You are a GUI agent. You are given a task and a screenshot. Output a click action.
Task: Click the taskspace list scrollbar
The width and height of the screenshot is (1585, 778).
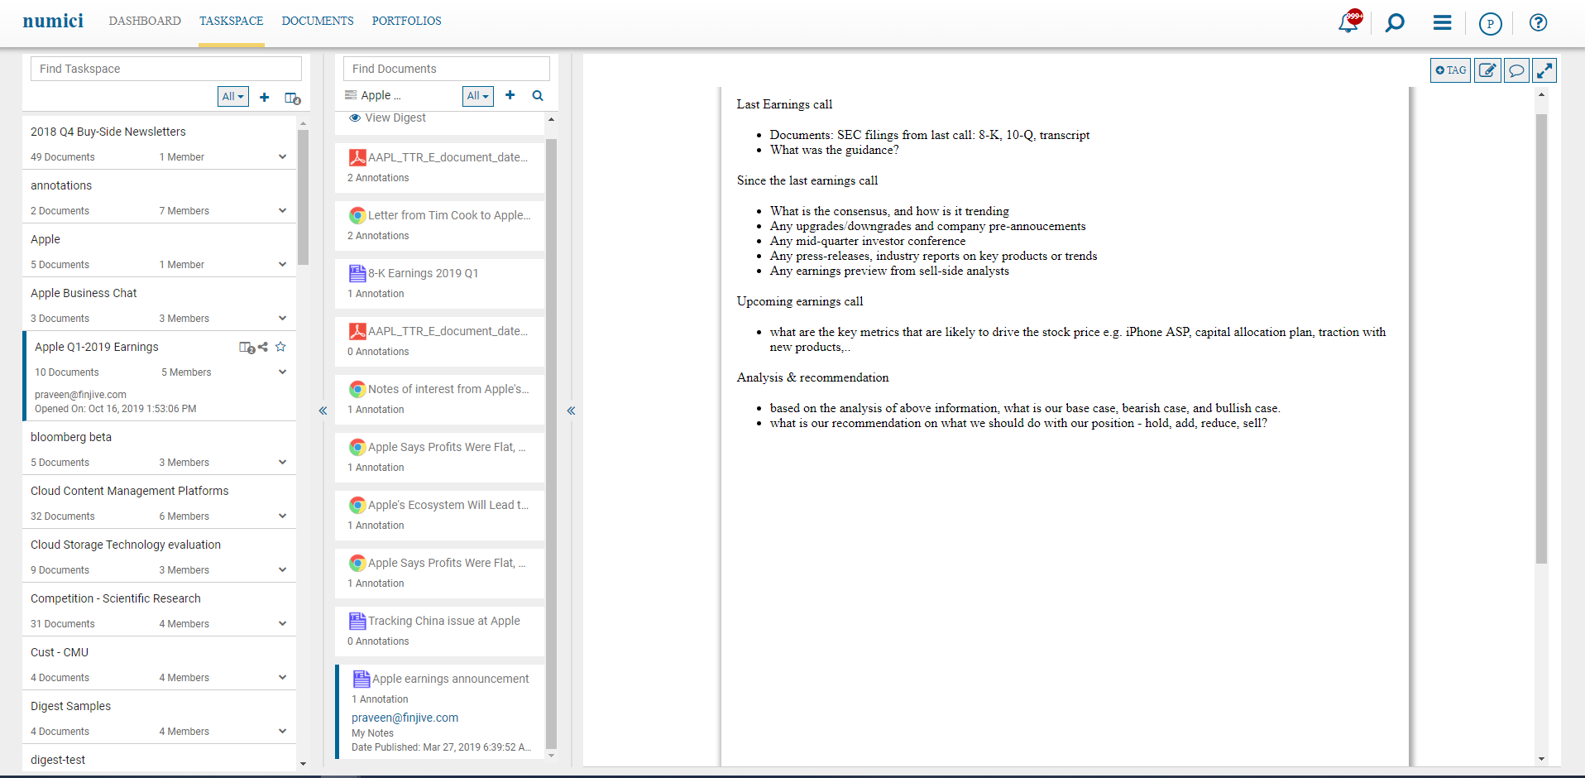point(303,197)
